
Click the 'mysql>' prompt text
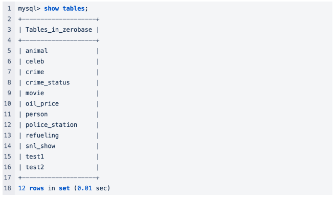coord(29,9)
